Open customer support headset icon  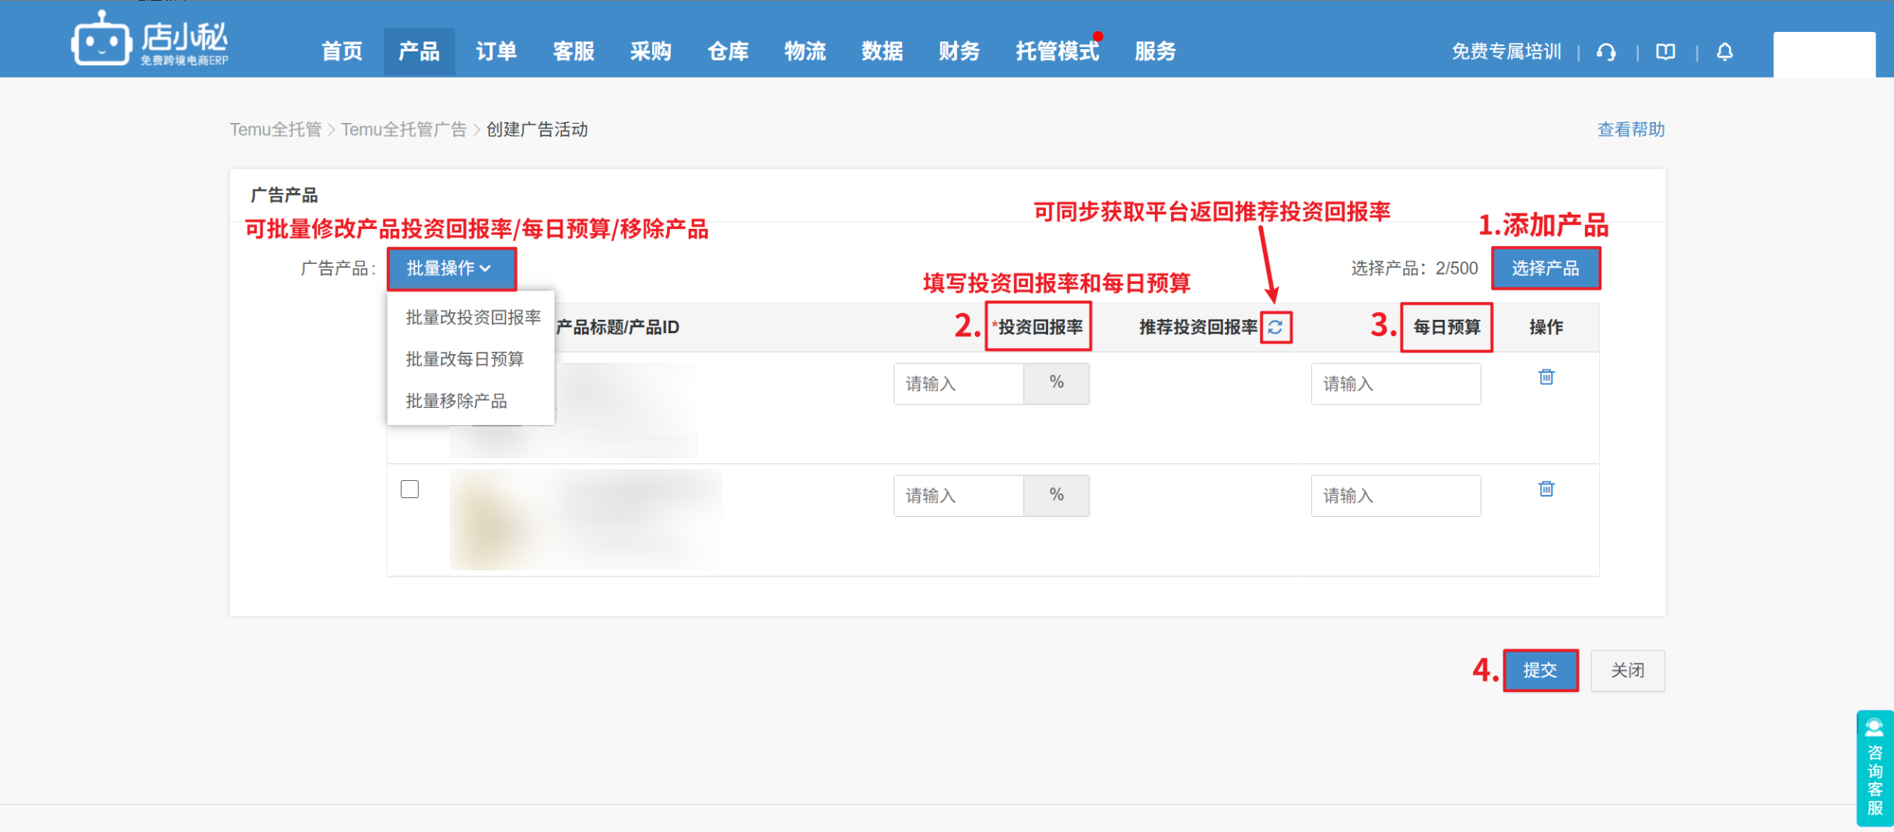[1606, 52]
